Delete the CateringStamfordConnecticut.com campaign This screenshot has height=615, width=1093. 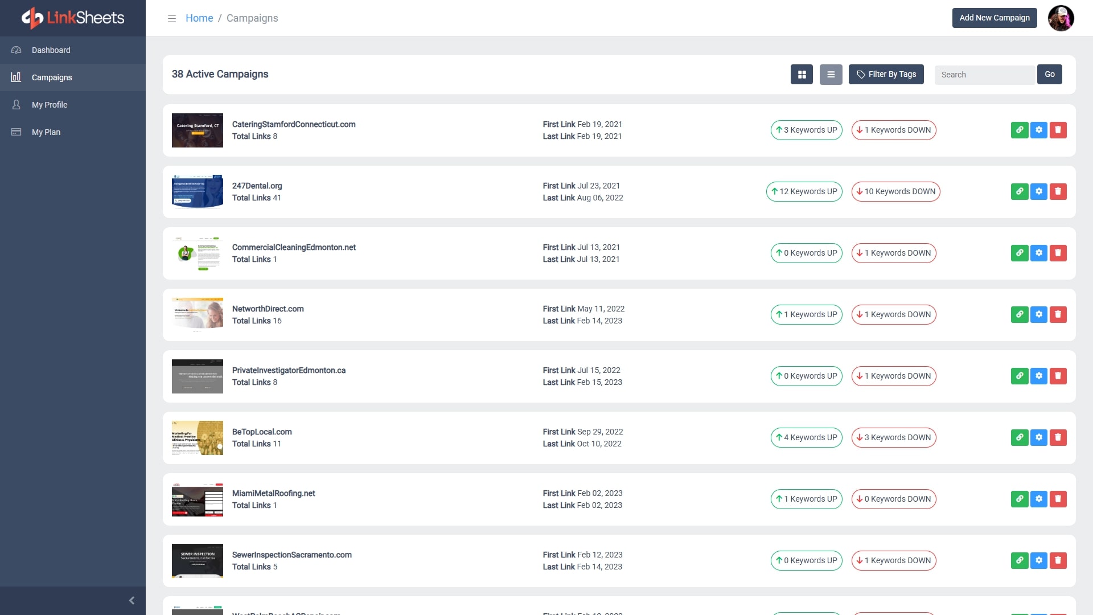pos(1058,130)
